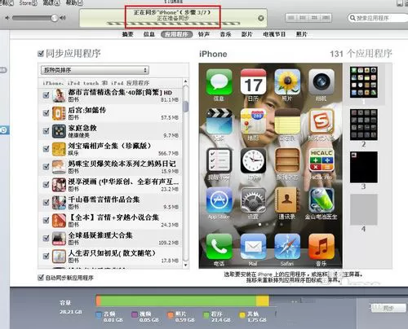
Task: Click the 家庭急救 app icon in list
Action: [59, 131]
